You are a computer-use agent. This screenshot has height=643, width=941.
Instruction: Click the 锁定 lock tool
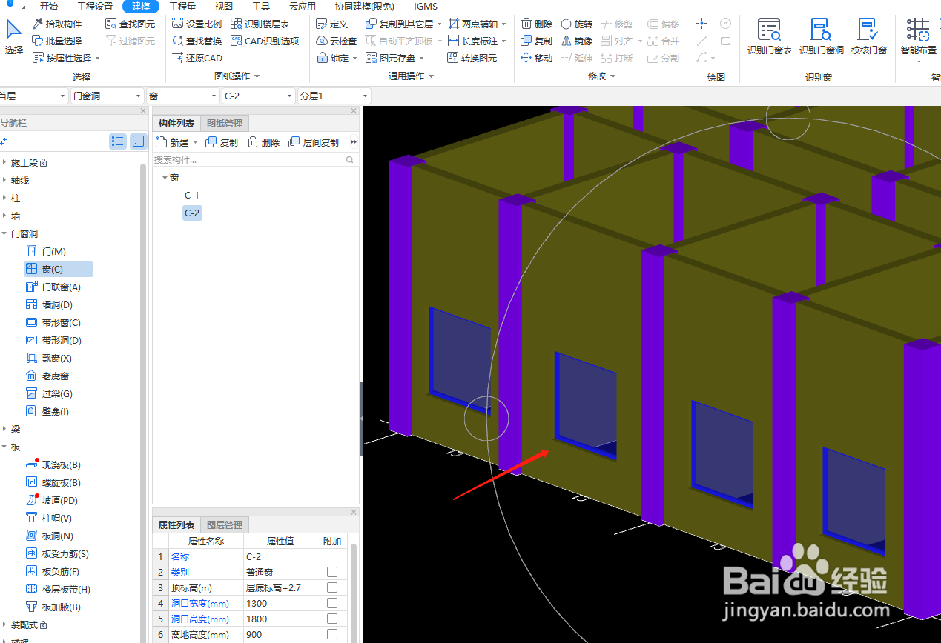pyautogui.click(x=333, y=58)
